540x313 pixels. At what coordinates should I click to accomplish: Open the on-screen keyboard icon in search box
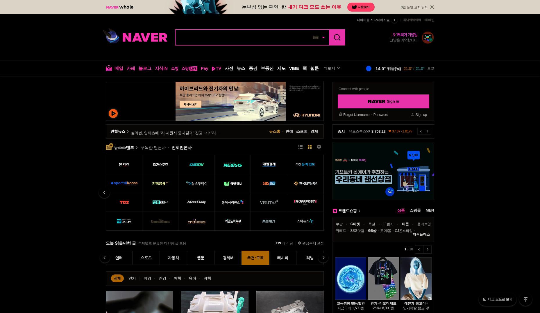coord(315,37)
